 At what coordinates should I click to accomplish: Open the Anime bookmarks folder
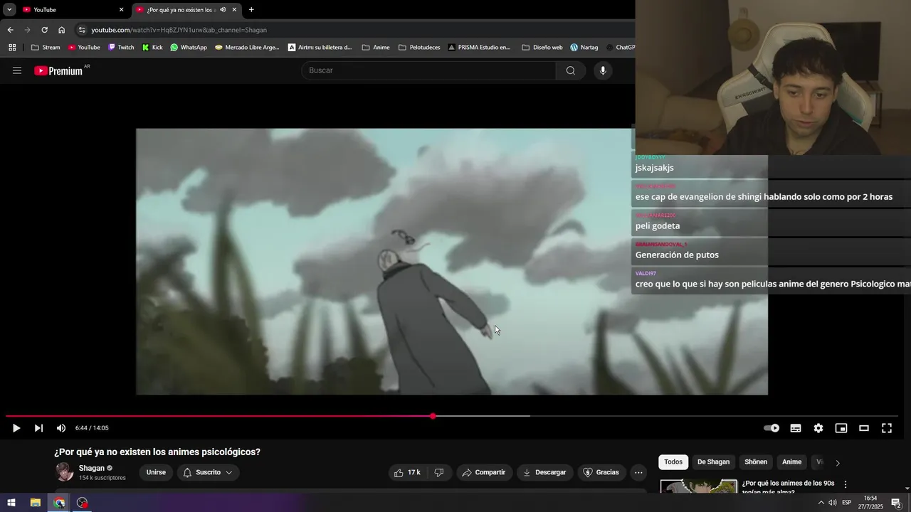click(x=376, y=48)
